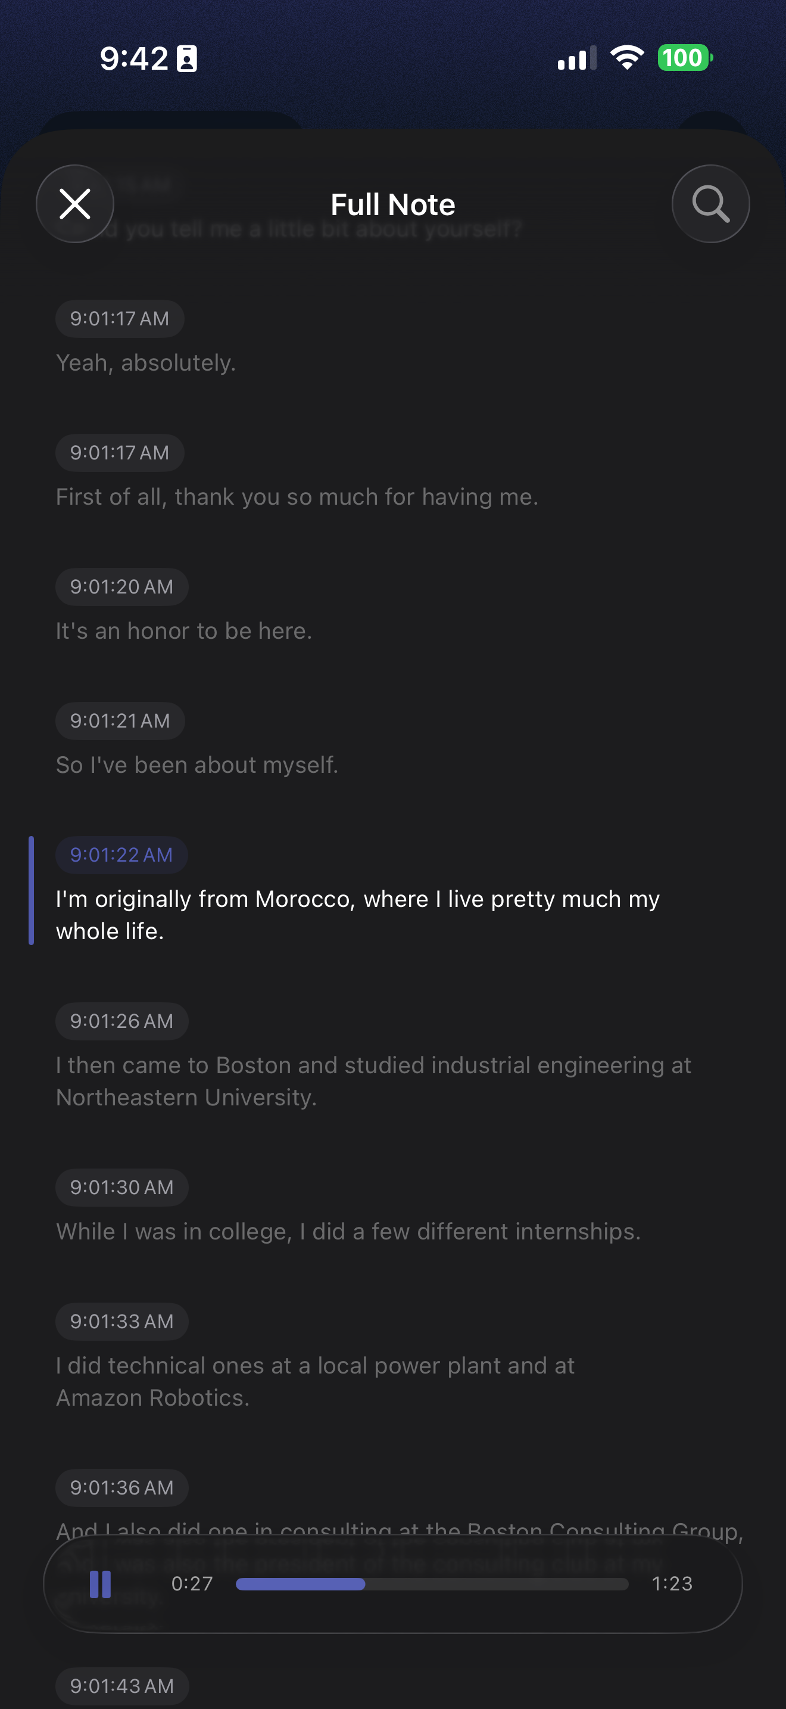Screen dimensions: 786x1709
Task: Tap the Amazon Robotics transcript line
Action: click(x=315, y=1381)
